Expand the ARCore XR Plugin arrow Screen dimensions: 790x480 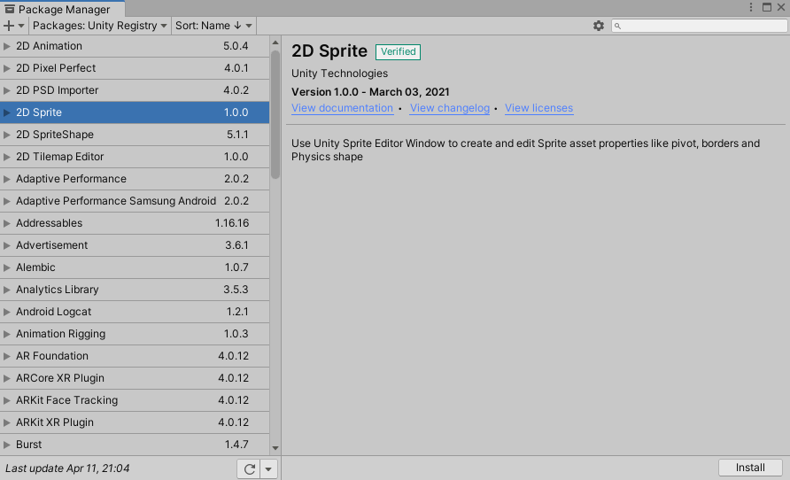pos(6,378)
